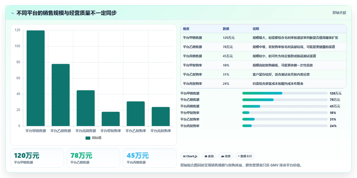Click the 平台甲销售额 progress bar
357x178 pixels.
(x=285, y=93)
